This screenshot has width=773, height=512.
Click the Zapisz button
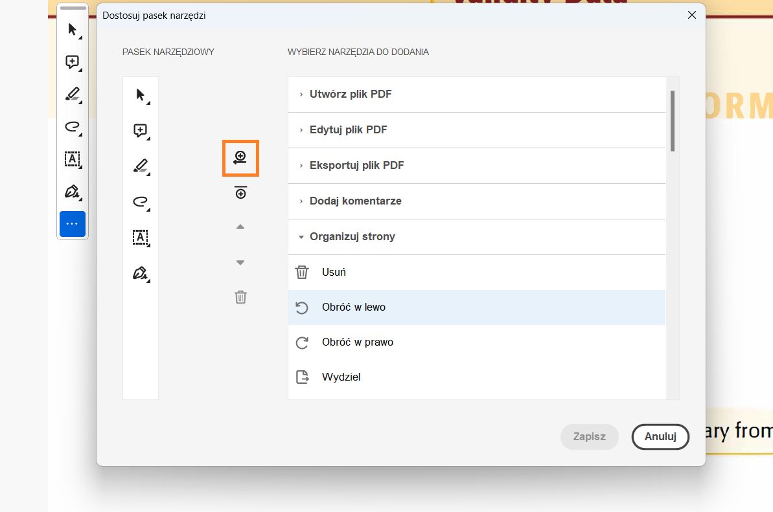[x=589, y=437]
